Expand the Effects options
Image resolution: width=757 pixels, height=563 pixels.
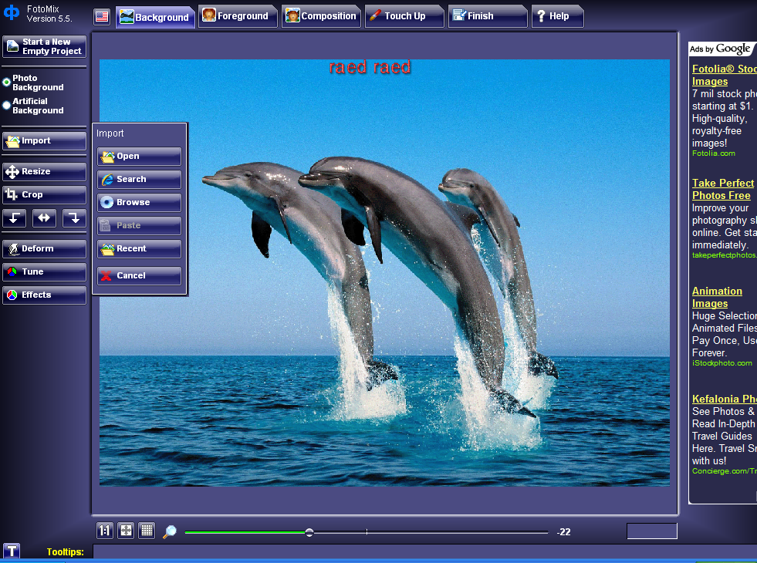click(44, 295)
